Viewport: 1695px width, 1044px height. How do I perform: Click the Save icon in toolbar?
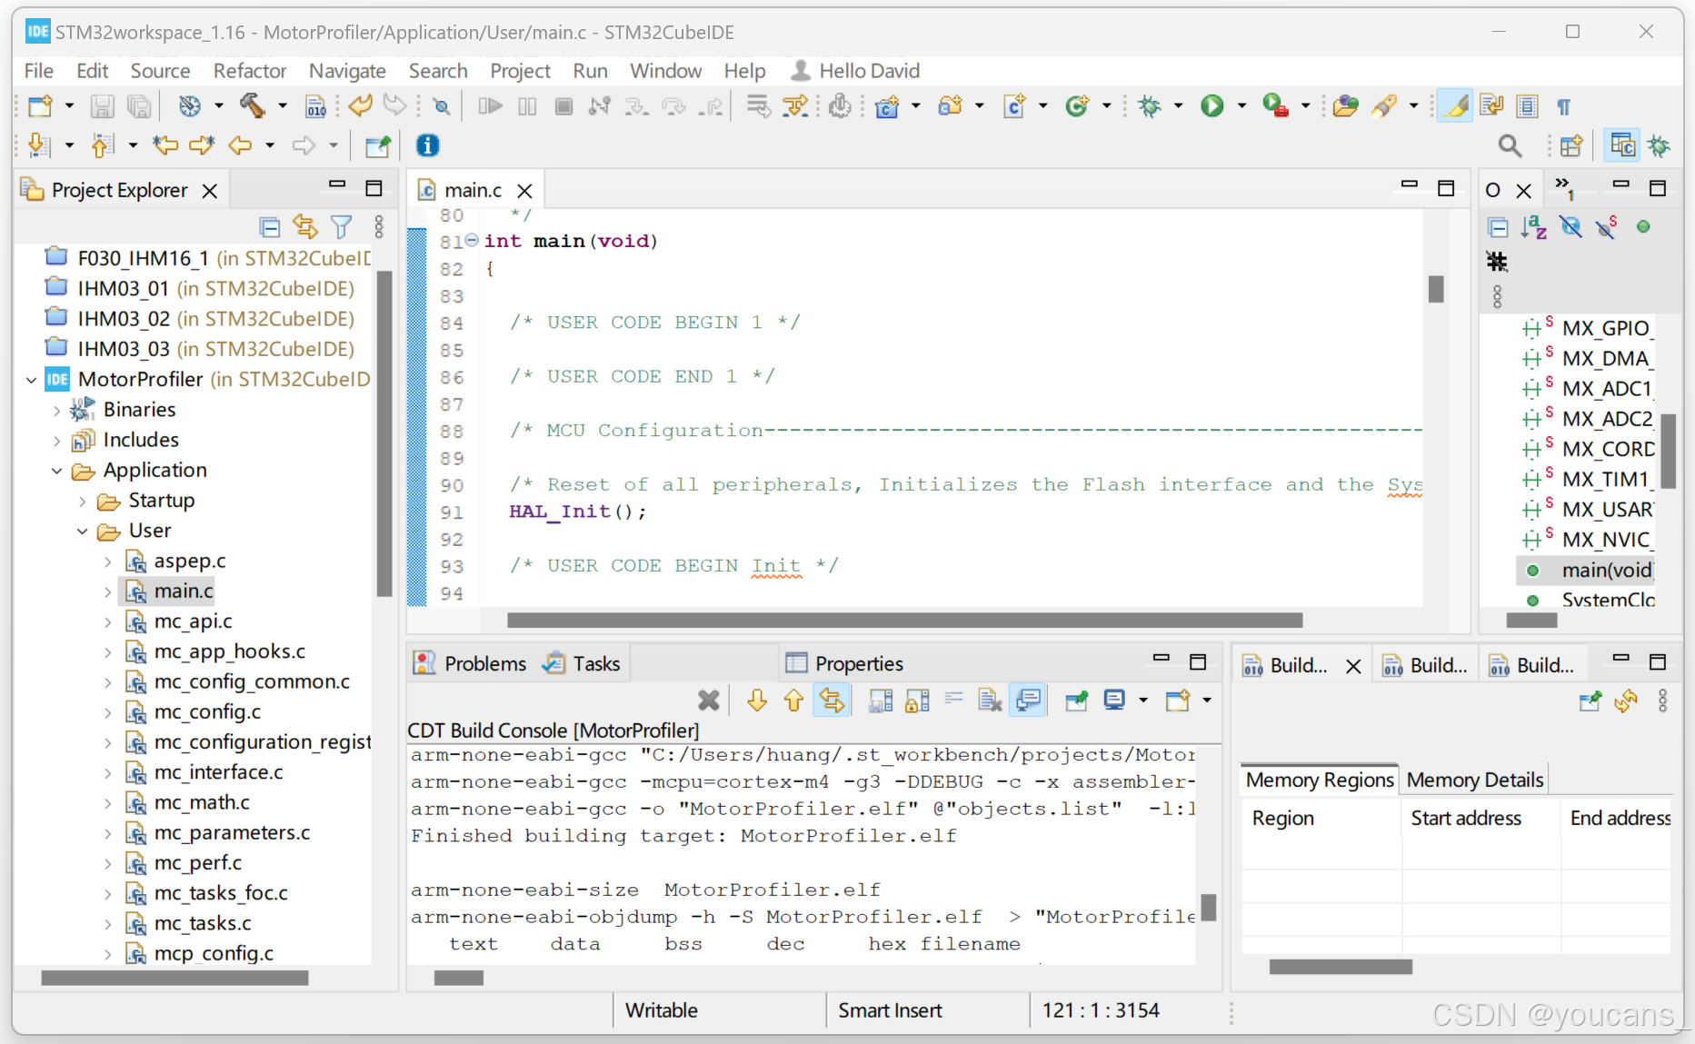click(x=102, y=106)
